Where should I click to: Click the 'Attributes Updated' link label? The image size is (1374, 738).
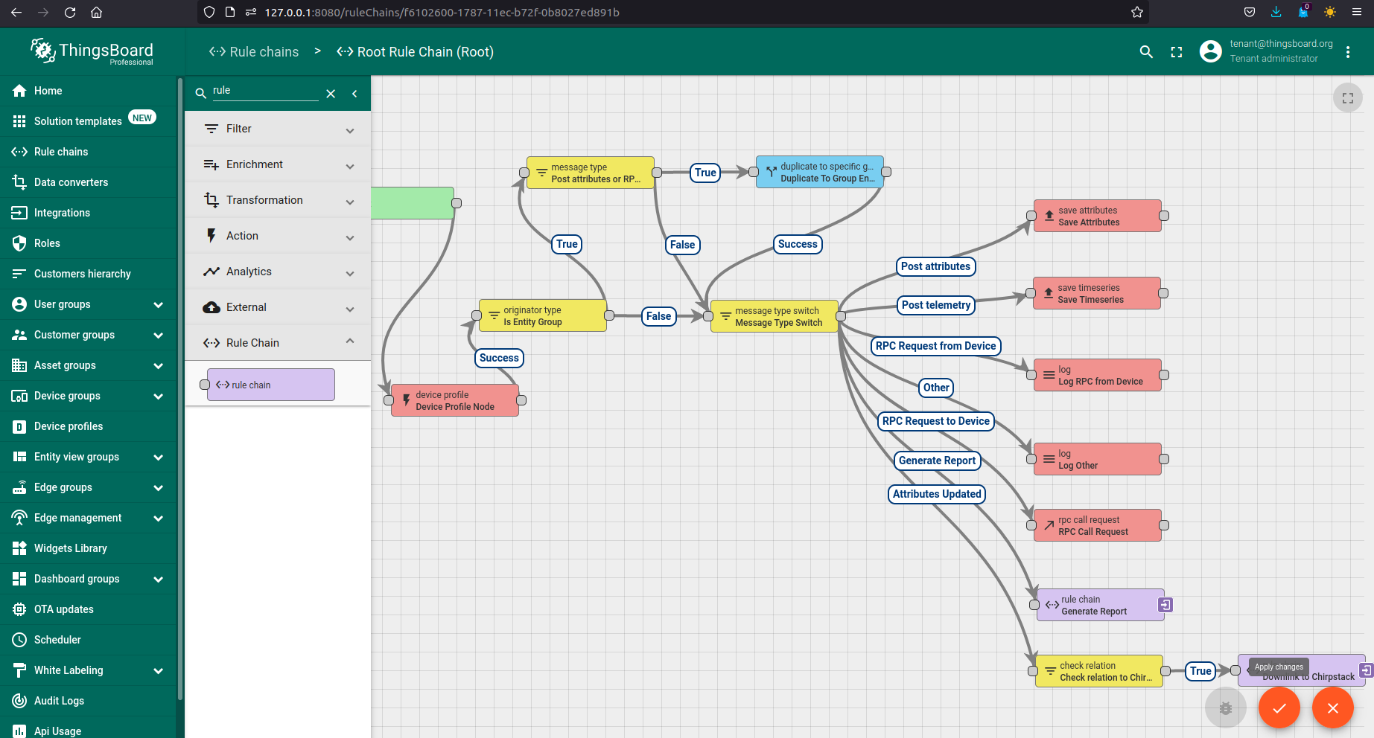[937, 494]
